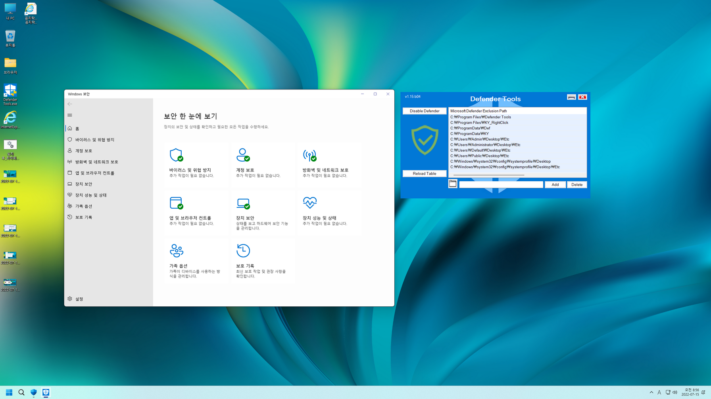Select the Users\Default\Desktop\Etc exclusion row
Viewport: 711px width, 399px height.
coord(517,150)
